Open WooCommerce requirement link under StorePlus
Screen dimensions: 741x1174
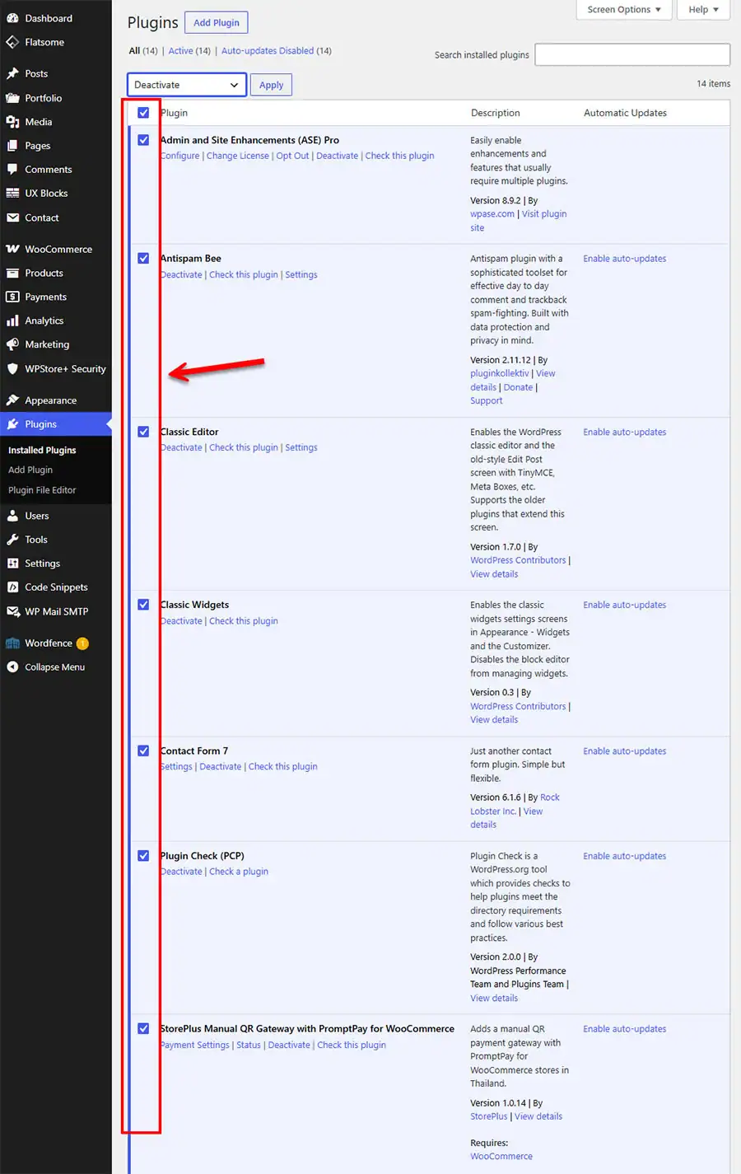[501, 1157]
